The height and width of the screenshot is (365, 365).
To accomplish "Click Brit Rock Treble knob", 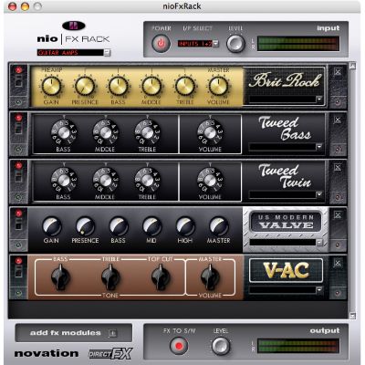I will point(185,86).
